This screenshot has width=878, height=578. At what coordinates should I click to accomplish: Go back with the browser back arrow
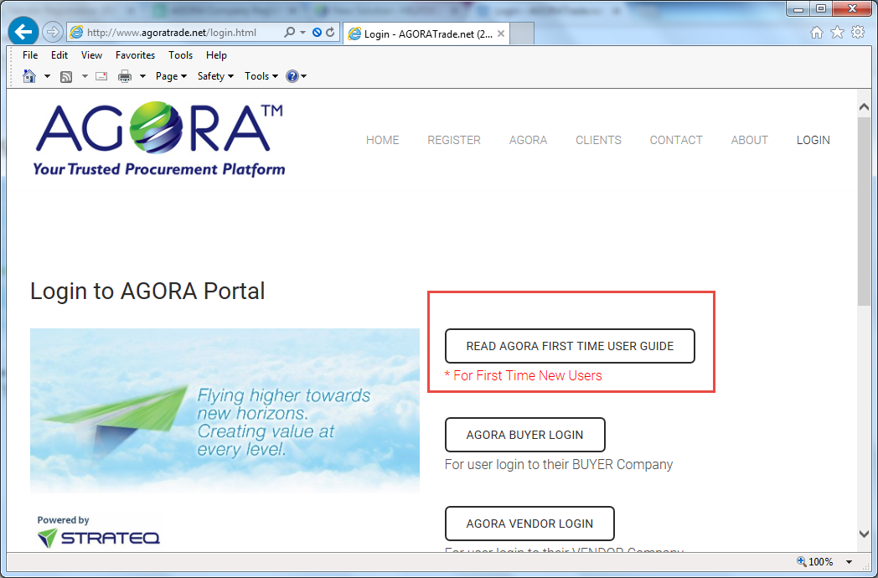[x=23, y=32]
